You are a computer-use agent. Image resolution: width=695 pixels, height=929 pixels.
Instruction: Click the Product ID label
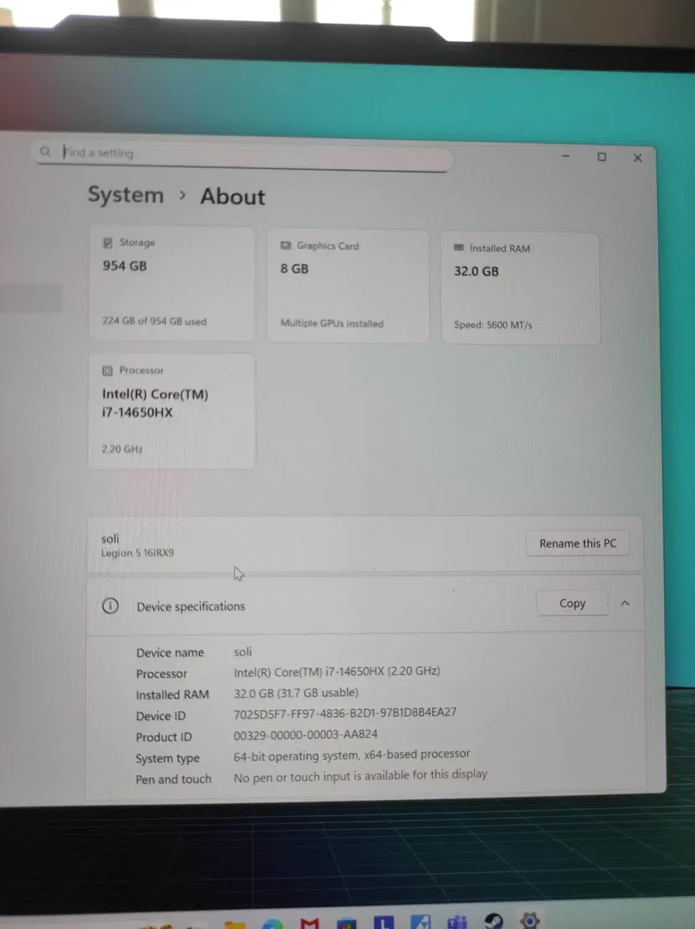coord(164,737)
